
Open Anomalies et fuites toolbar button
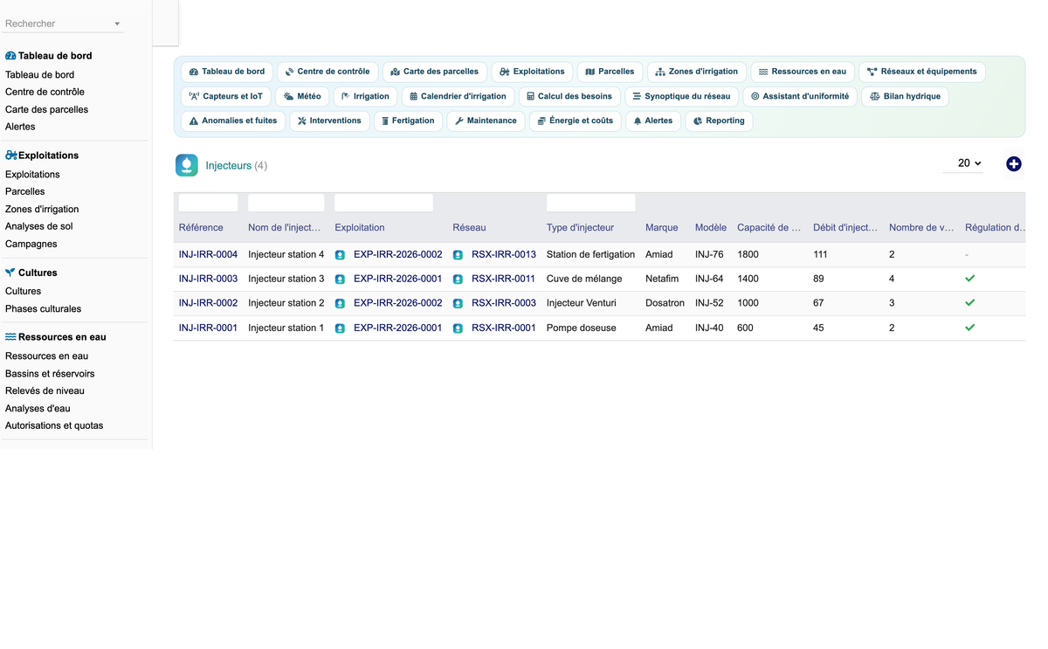coord(233,121)
